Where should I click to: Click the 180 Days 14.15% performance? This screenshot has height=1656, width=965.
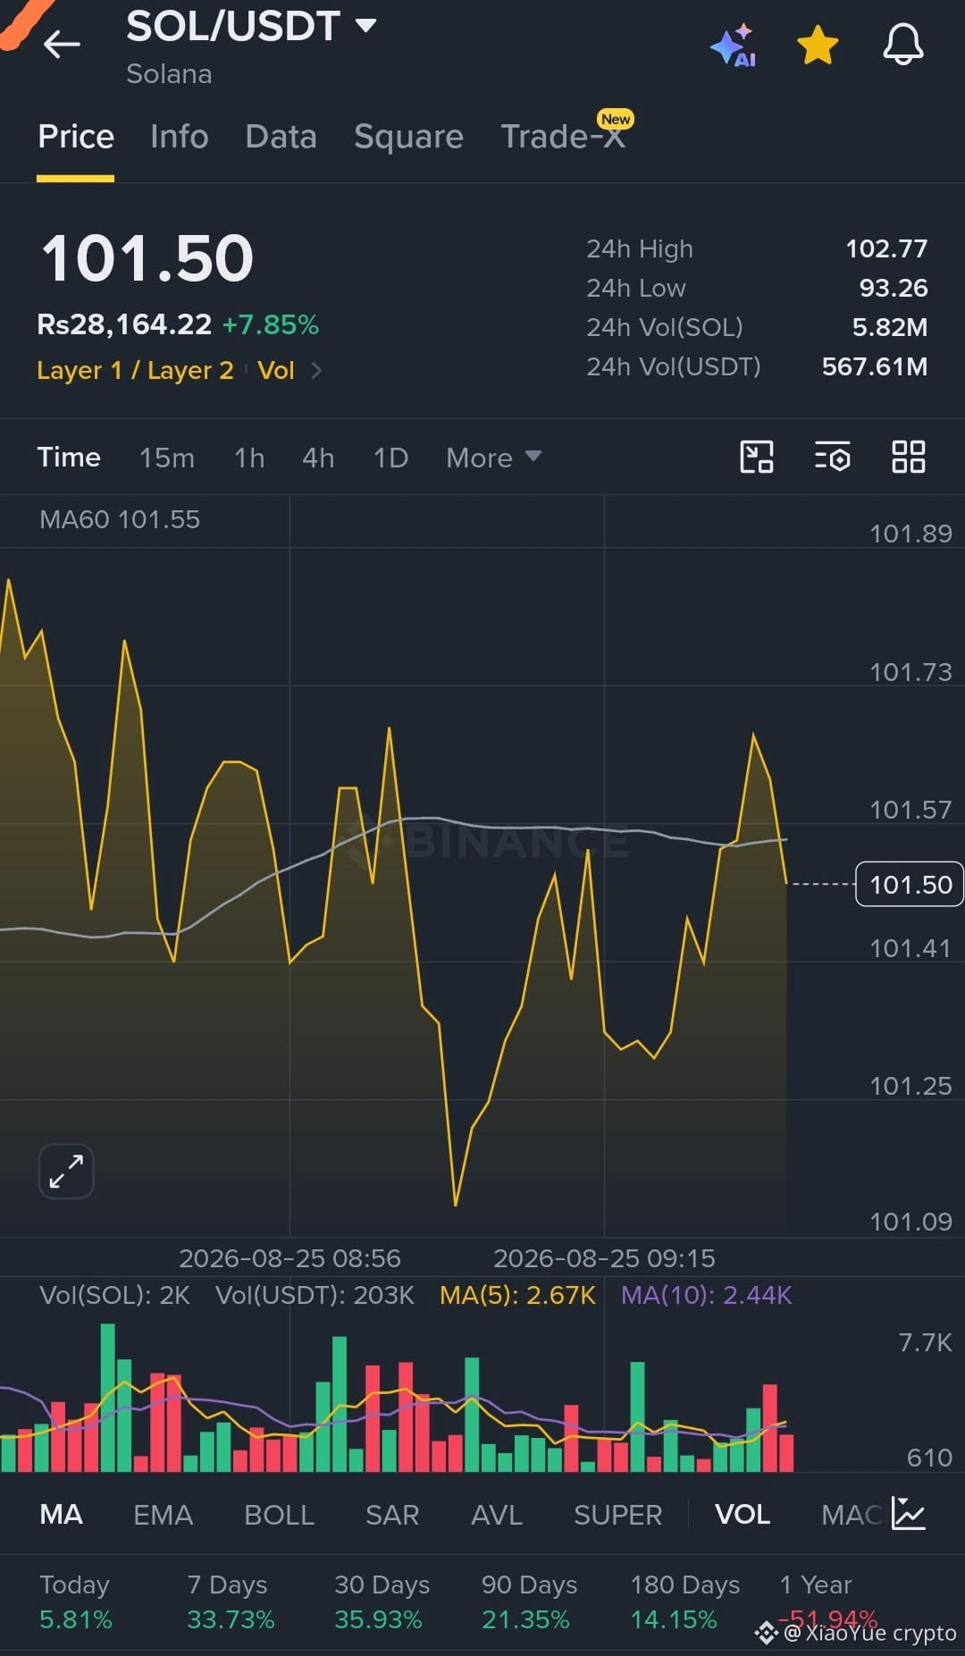pyautogui.click(x=684, y=1601)
